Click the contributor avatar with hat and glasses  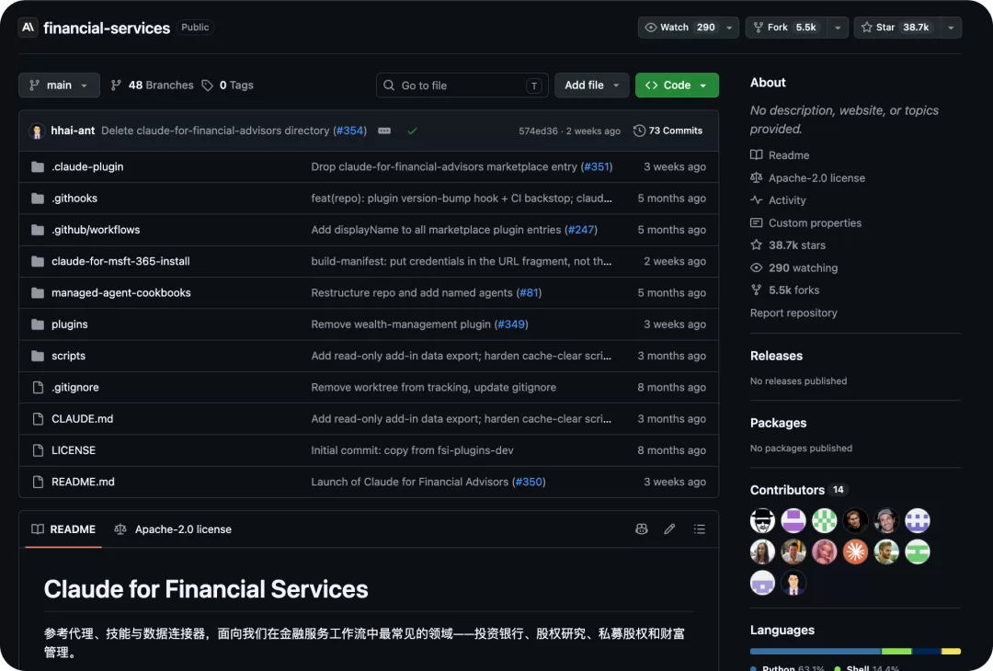tap(762, 521)
